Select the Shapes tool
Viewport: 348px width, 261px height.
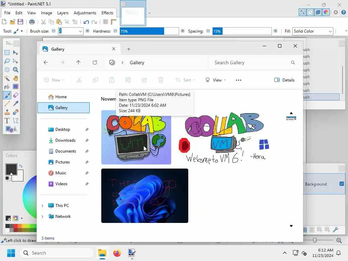pos(11,129)
